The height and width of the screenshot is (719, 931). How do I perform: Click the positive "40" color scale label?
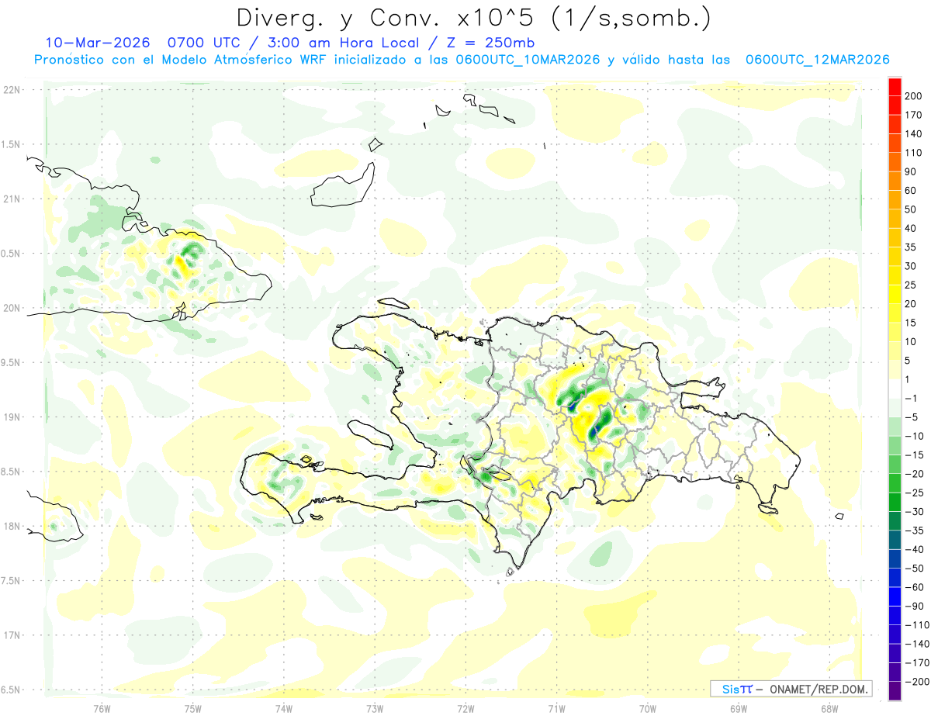point(911,228)
